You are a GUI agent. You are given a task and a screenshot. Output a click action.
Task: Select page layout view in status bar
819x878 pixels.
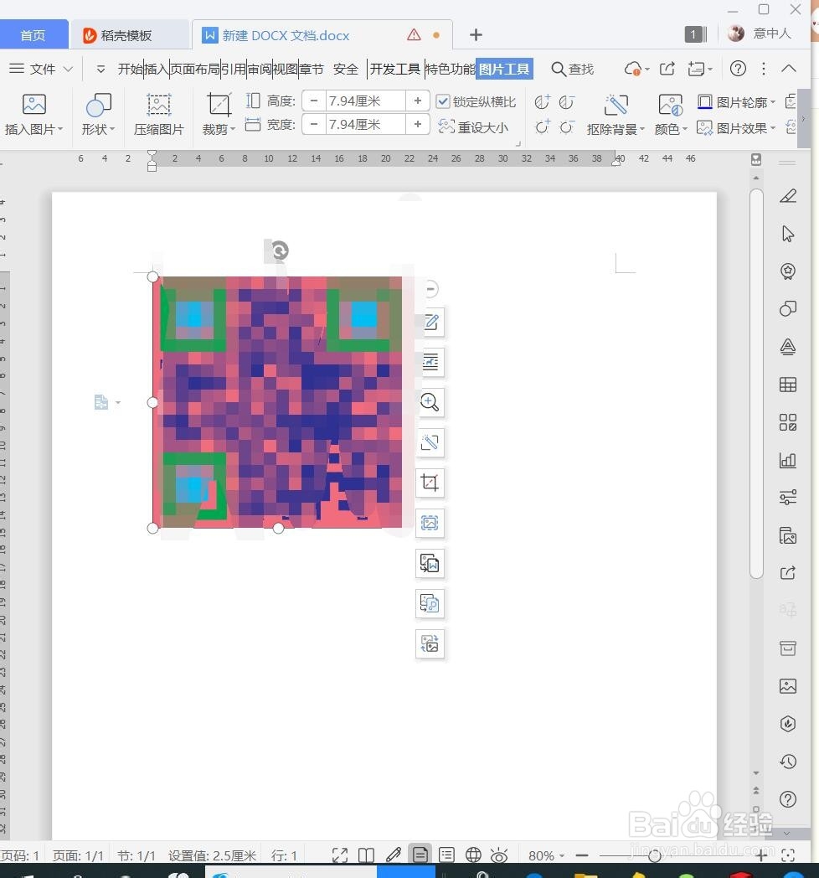click(x=420, y=855)
